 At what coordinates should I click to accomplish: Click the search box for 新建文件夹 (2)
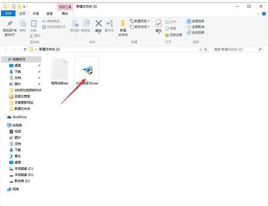pyautogui.click(x=238, y=50)
